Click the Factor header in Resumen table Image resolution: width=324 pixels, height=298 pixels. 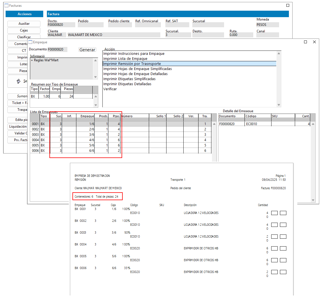pyautogui.click(x=44, y=89)
